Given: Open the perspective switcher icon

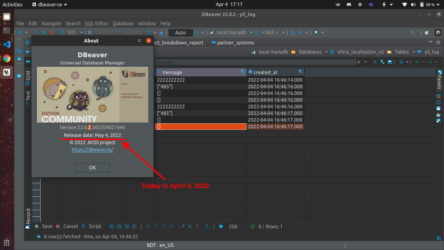Looking at the screenshot, I should click(x=427, y=33).
